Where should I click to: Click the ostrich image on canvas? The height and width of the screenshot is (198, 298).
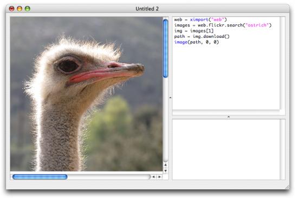(x=86, y=94)
